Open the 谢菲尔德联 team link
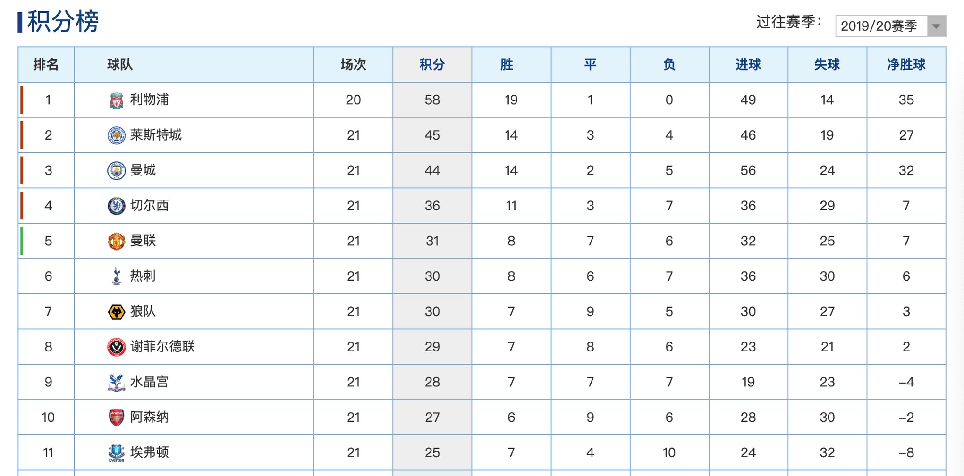Screen dimensions: 964x476 click(x=162, y=347)
